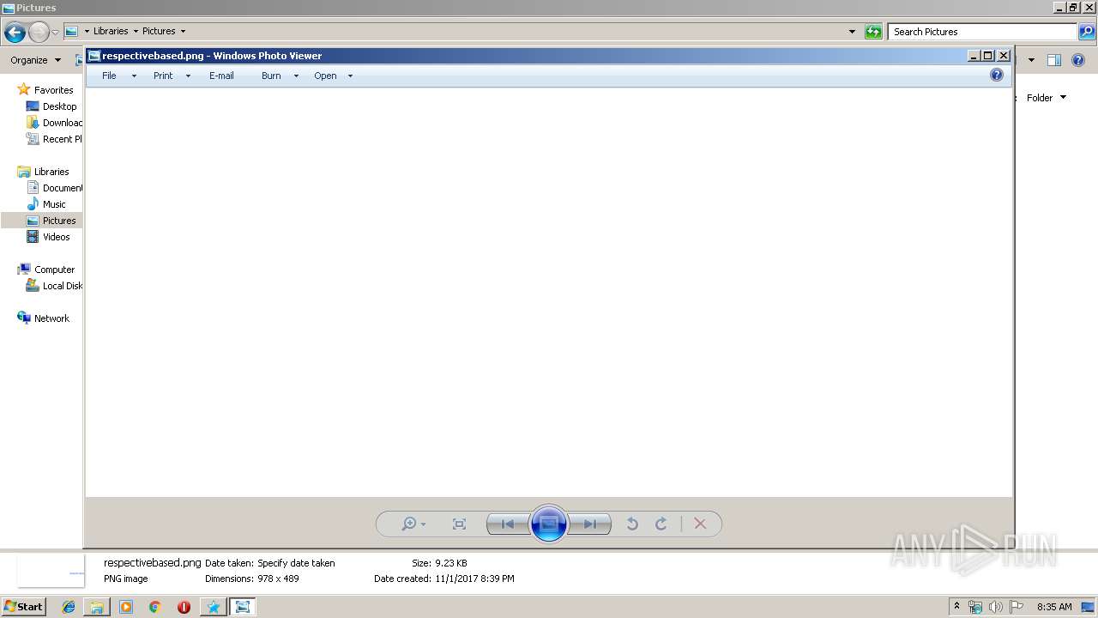Open Desktop in the navigation pane
This screenshot has height=618, width=1098.
pos(59,106)
